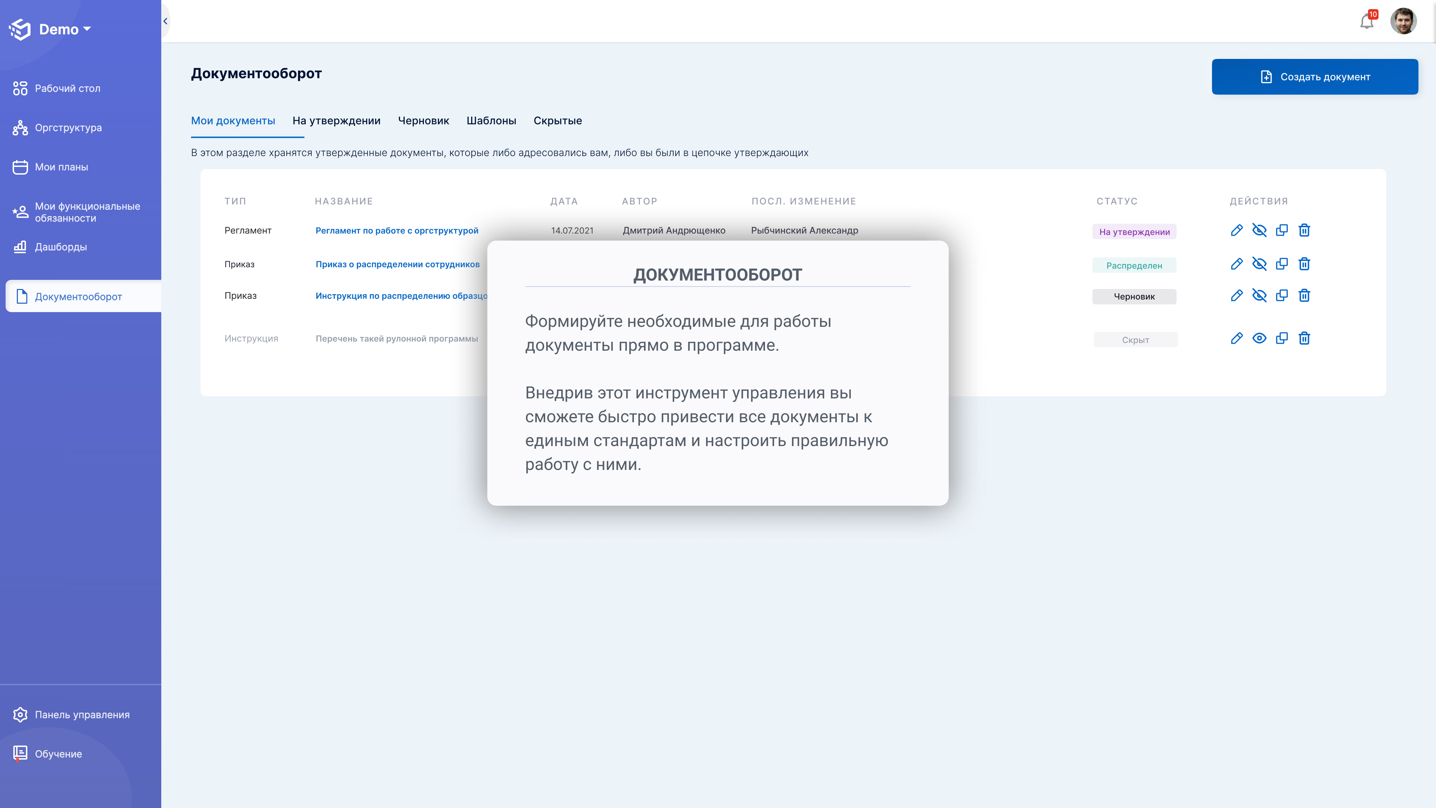Select Документооборот in sidebar
The height and width of the screenshot is (808, 1436).
pyautogui.click(x=84, y=296)
